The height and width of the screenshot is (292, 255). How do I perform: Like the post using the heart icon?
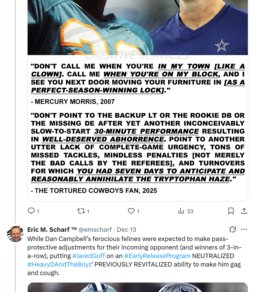coord(131,211)
